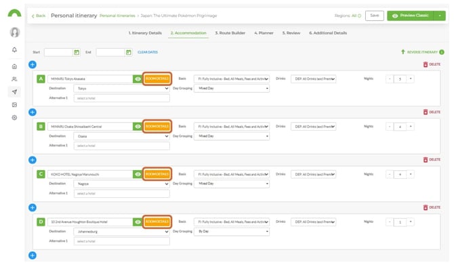Toggle eye preview for MIMARU Tokyo Akasaka
This screenshot has height=265, width=454.
[x=138, y=79]
